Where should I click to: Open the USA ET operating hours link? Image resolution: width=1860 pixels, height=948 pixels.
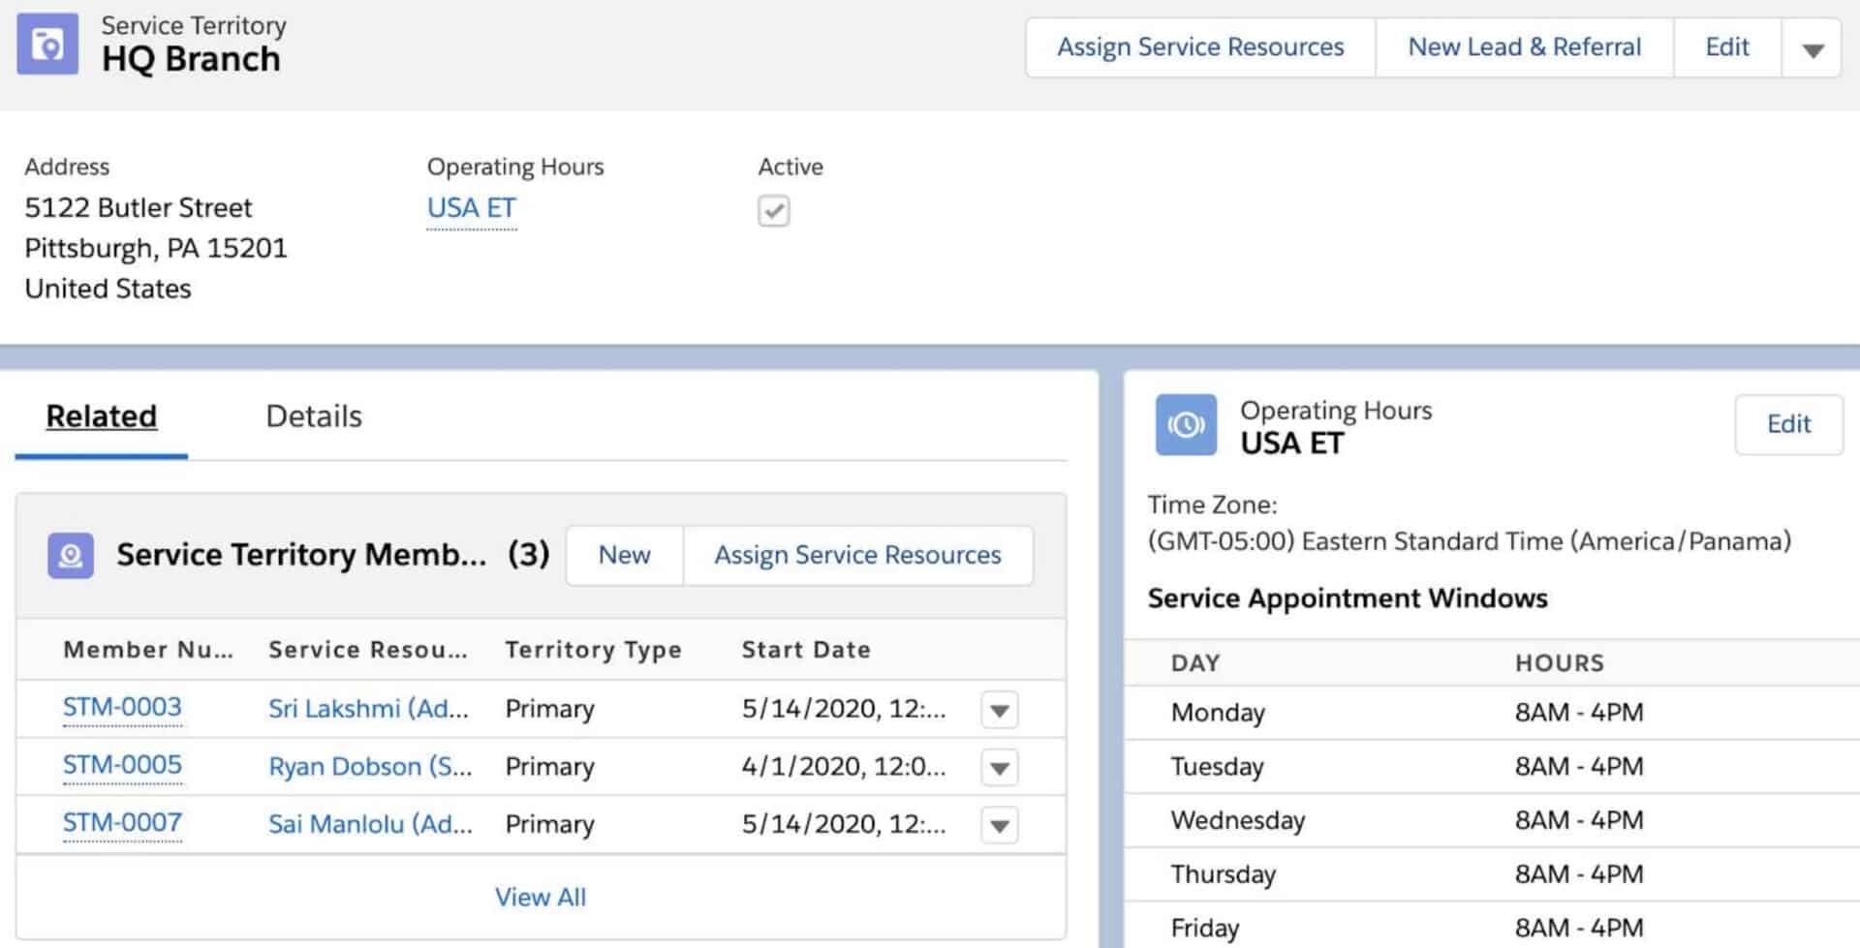coord(472,208)
